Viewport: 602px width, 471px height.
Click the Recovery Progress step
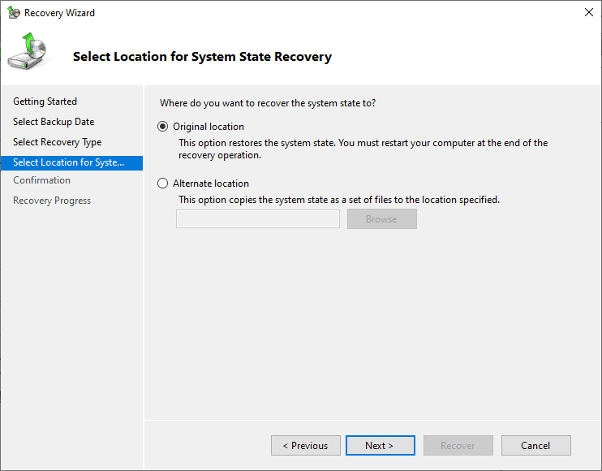pyautogui.click(x=52, y=201)
